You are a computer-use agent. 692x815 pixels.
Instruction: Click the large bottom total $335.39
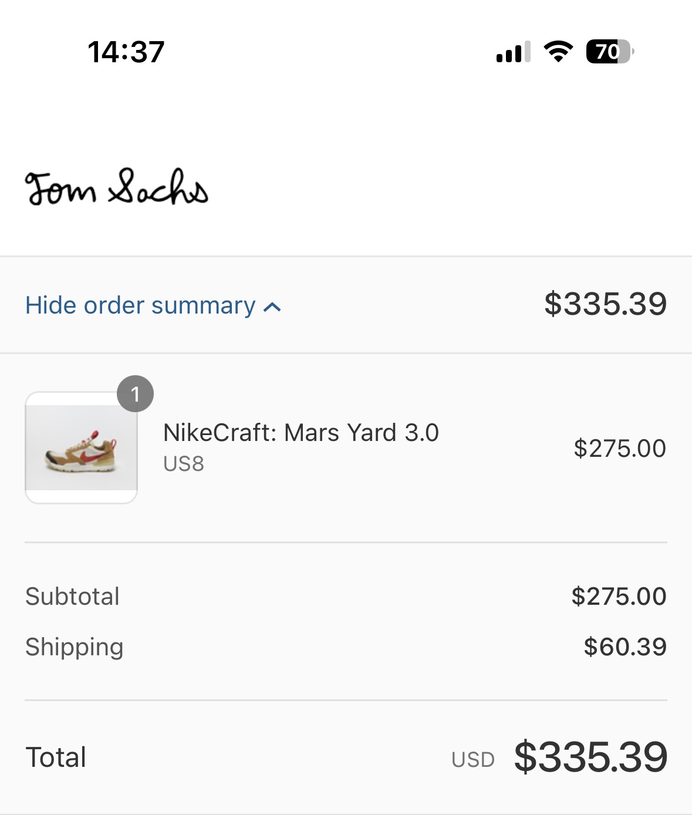590,757
